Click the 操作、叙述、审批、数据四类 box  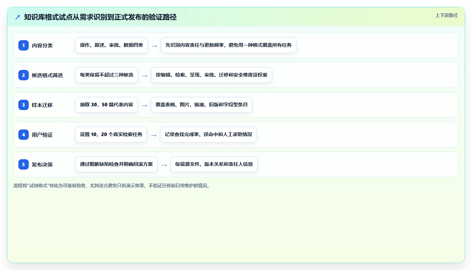coord(112,45)
